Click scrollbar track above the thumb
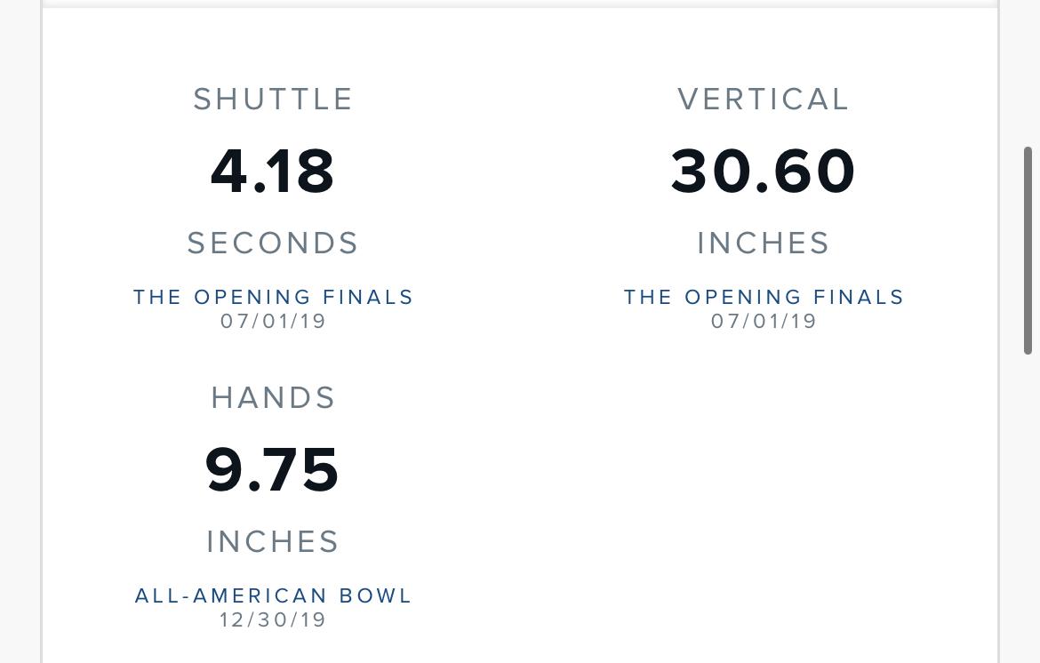Viewport: 1040px width, 663px height. point(1028,73)
